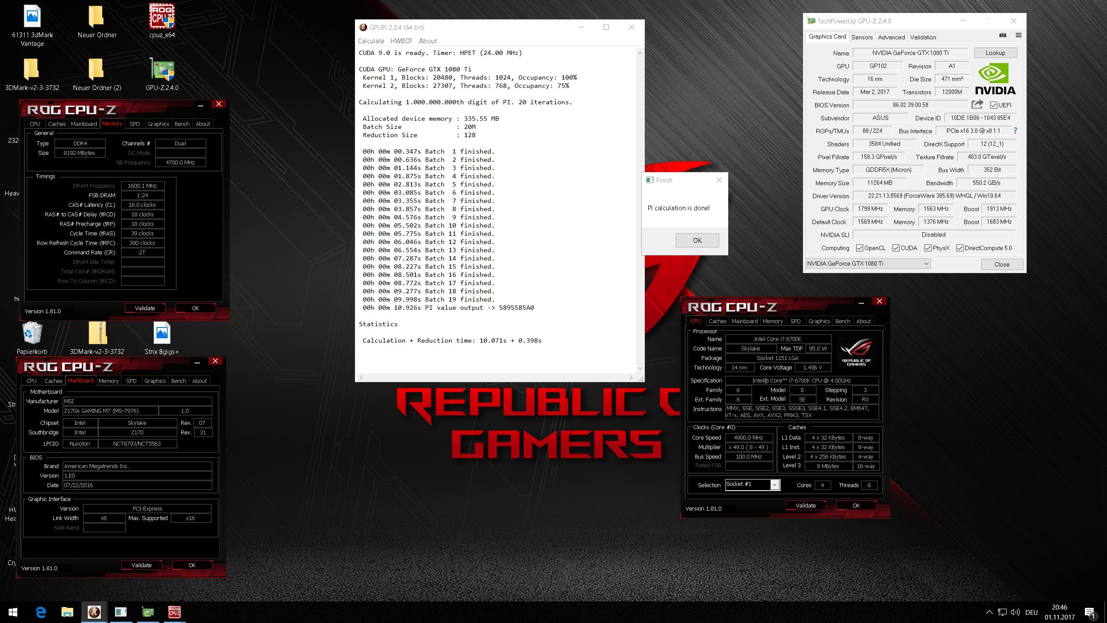Select Caches tab in the CPU tab CPU-Z window
Image resolution: width=1107 pixels, height=623 pixels.
point(717,321)
